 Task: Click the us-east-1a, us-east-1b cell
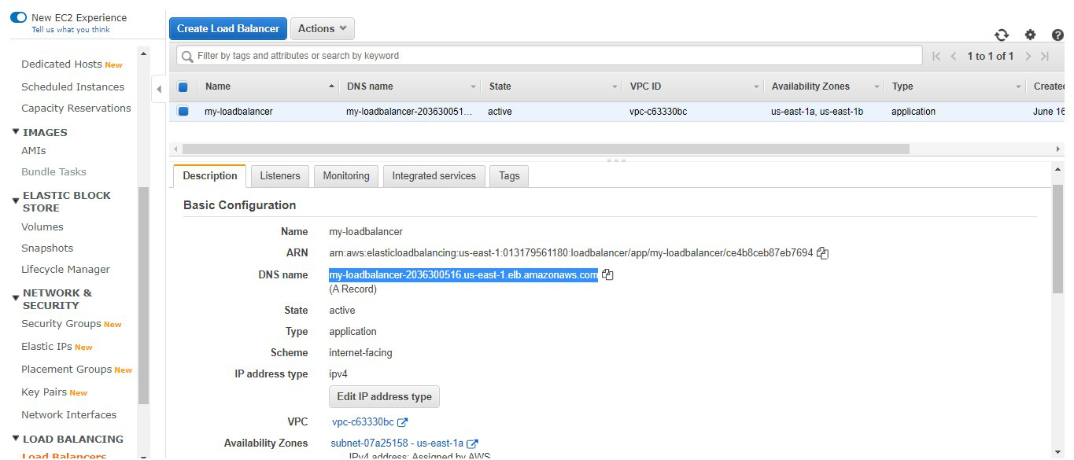817,112
